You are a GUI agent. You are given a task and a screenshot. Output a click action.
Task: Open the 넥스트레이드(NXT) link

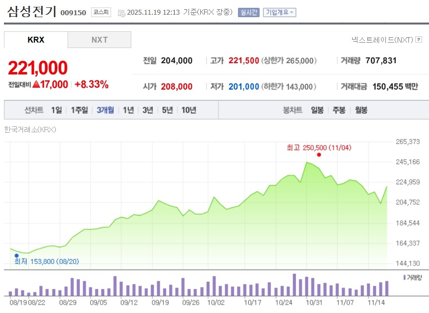pyautogui.click(x=382, y=40)
